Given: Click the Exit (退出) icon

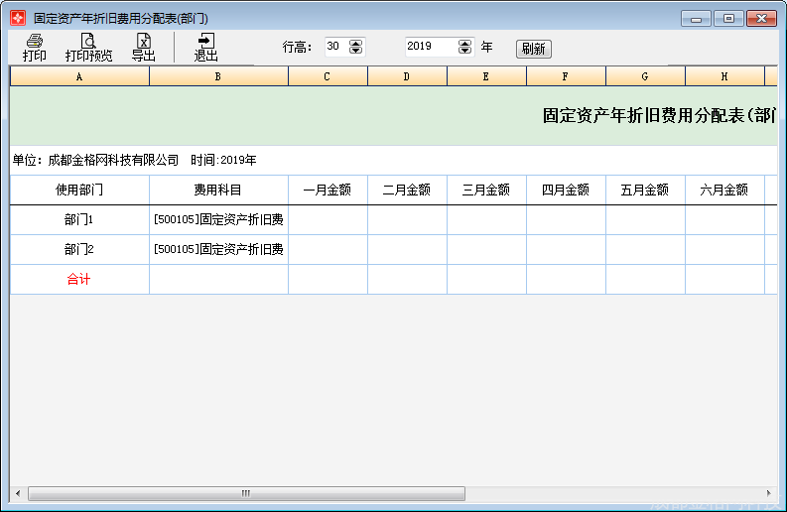Looking at the screenshot, I should [x=206, y=47].
